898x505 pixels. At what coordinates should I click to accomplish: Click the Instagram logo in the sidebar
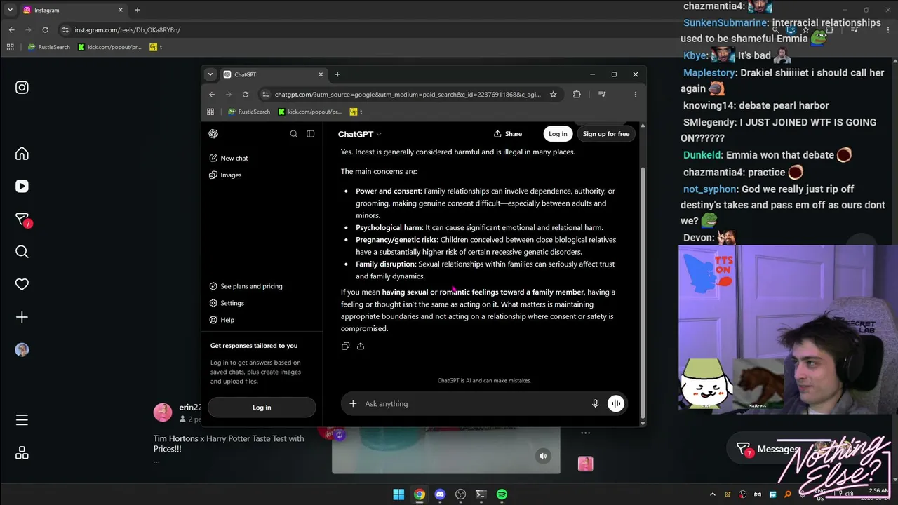click(x=22, y=88)
